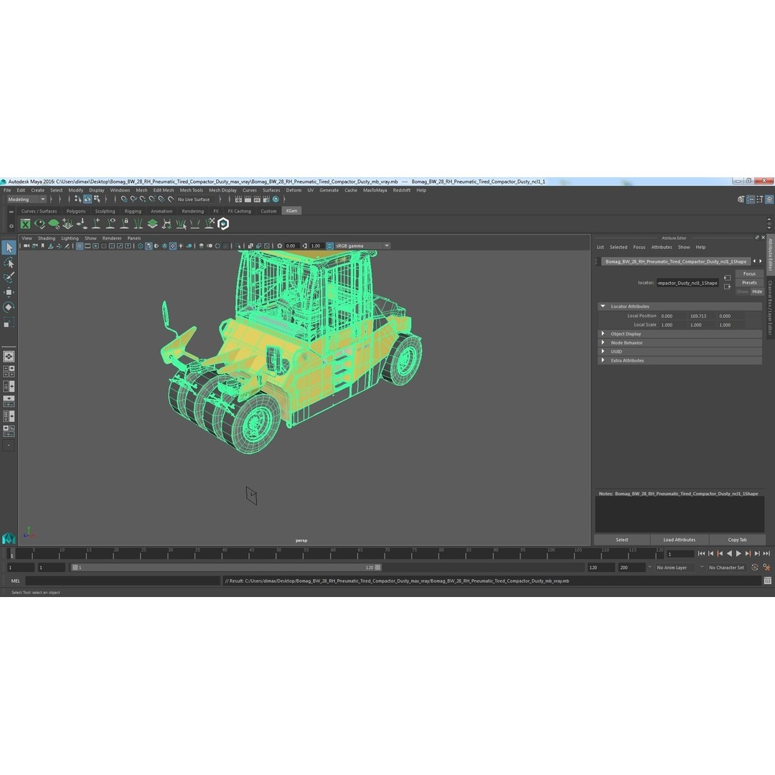Viewport: 775px width, 775px height.
Task: Go to output connection icon
Action: point(727,286)
